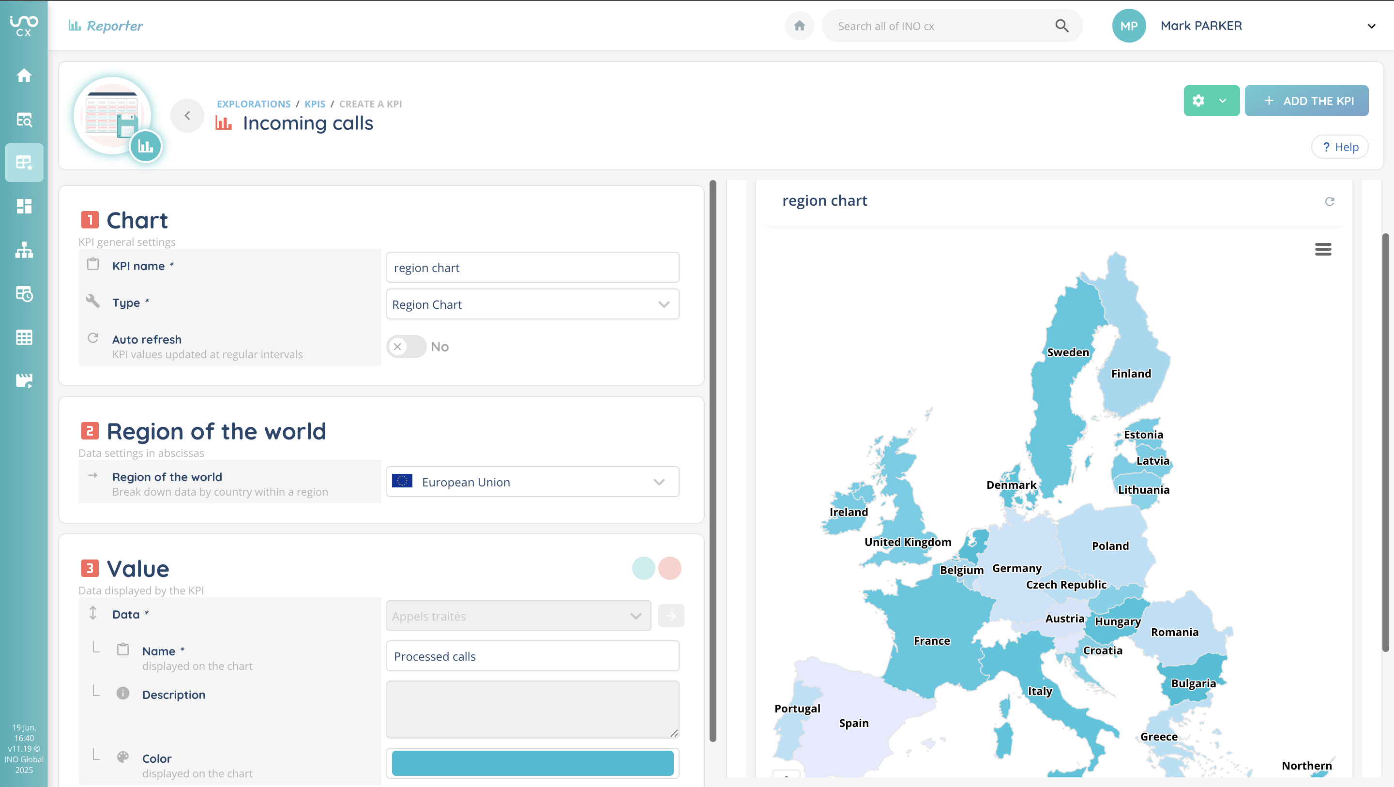Open the chart hamburger menu
The width and height of the screenshot is (1394, 787).
pyautogui.click(x=1322, y=249)
